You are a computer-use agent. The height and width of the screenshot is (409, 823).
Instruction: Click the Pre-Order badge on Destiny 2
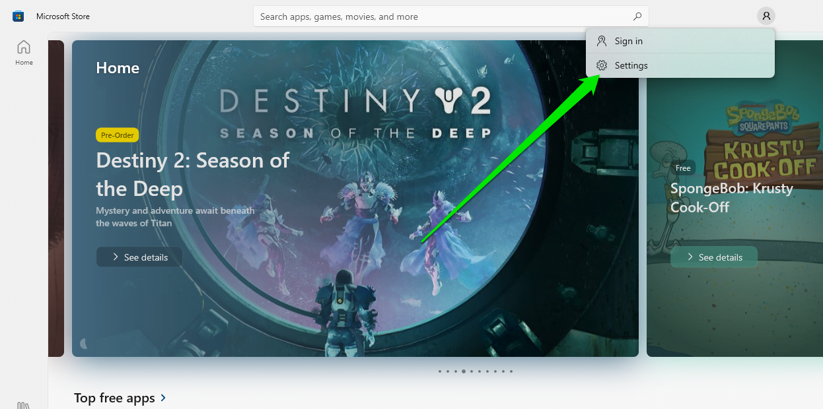tap(117, 135)
